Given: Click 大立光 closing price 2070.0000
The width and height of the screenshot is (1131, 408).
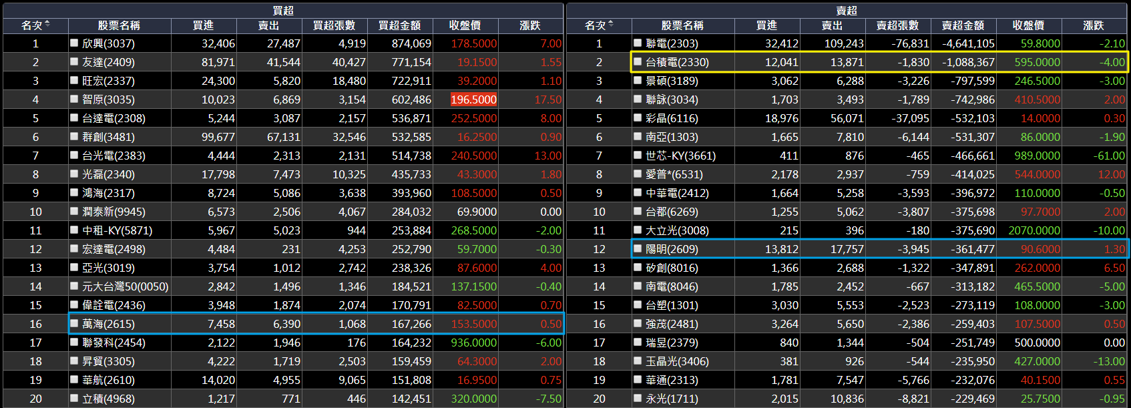Looking at the screenshot, I should coord(1034,230).
